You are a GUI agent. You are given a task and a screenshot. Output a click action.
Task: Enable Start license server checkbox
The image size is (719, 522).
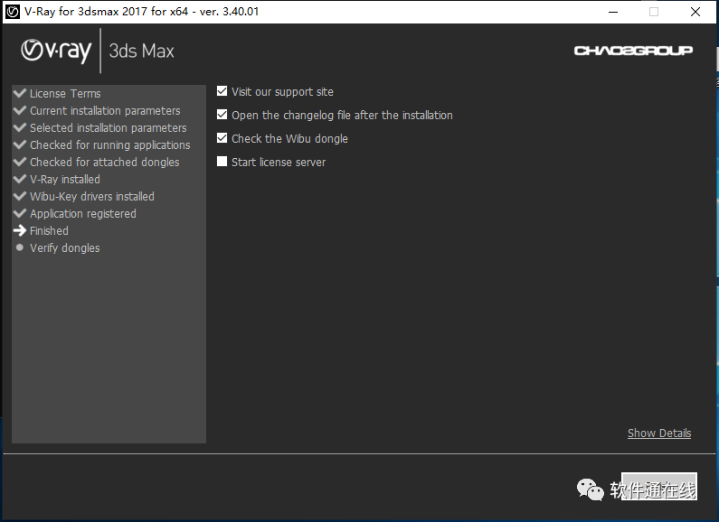coord(222,161)
